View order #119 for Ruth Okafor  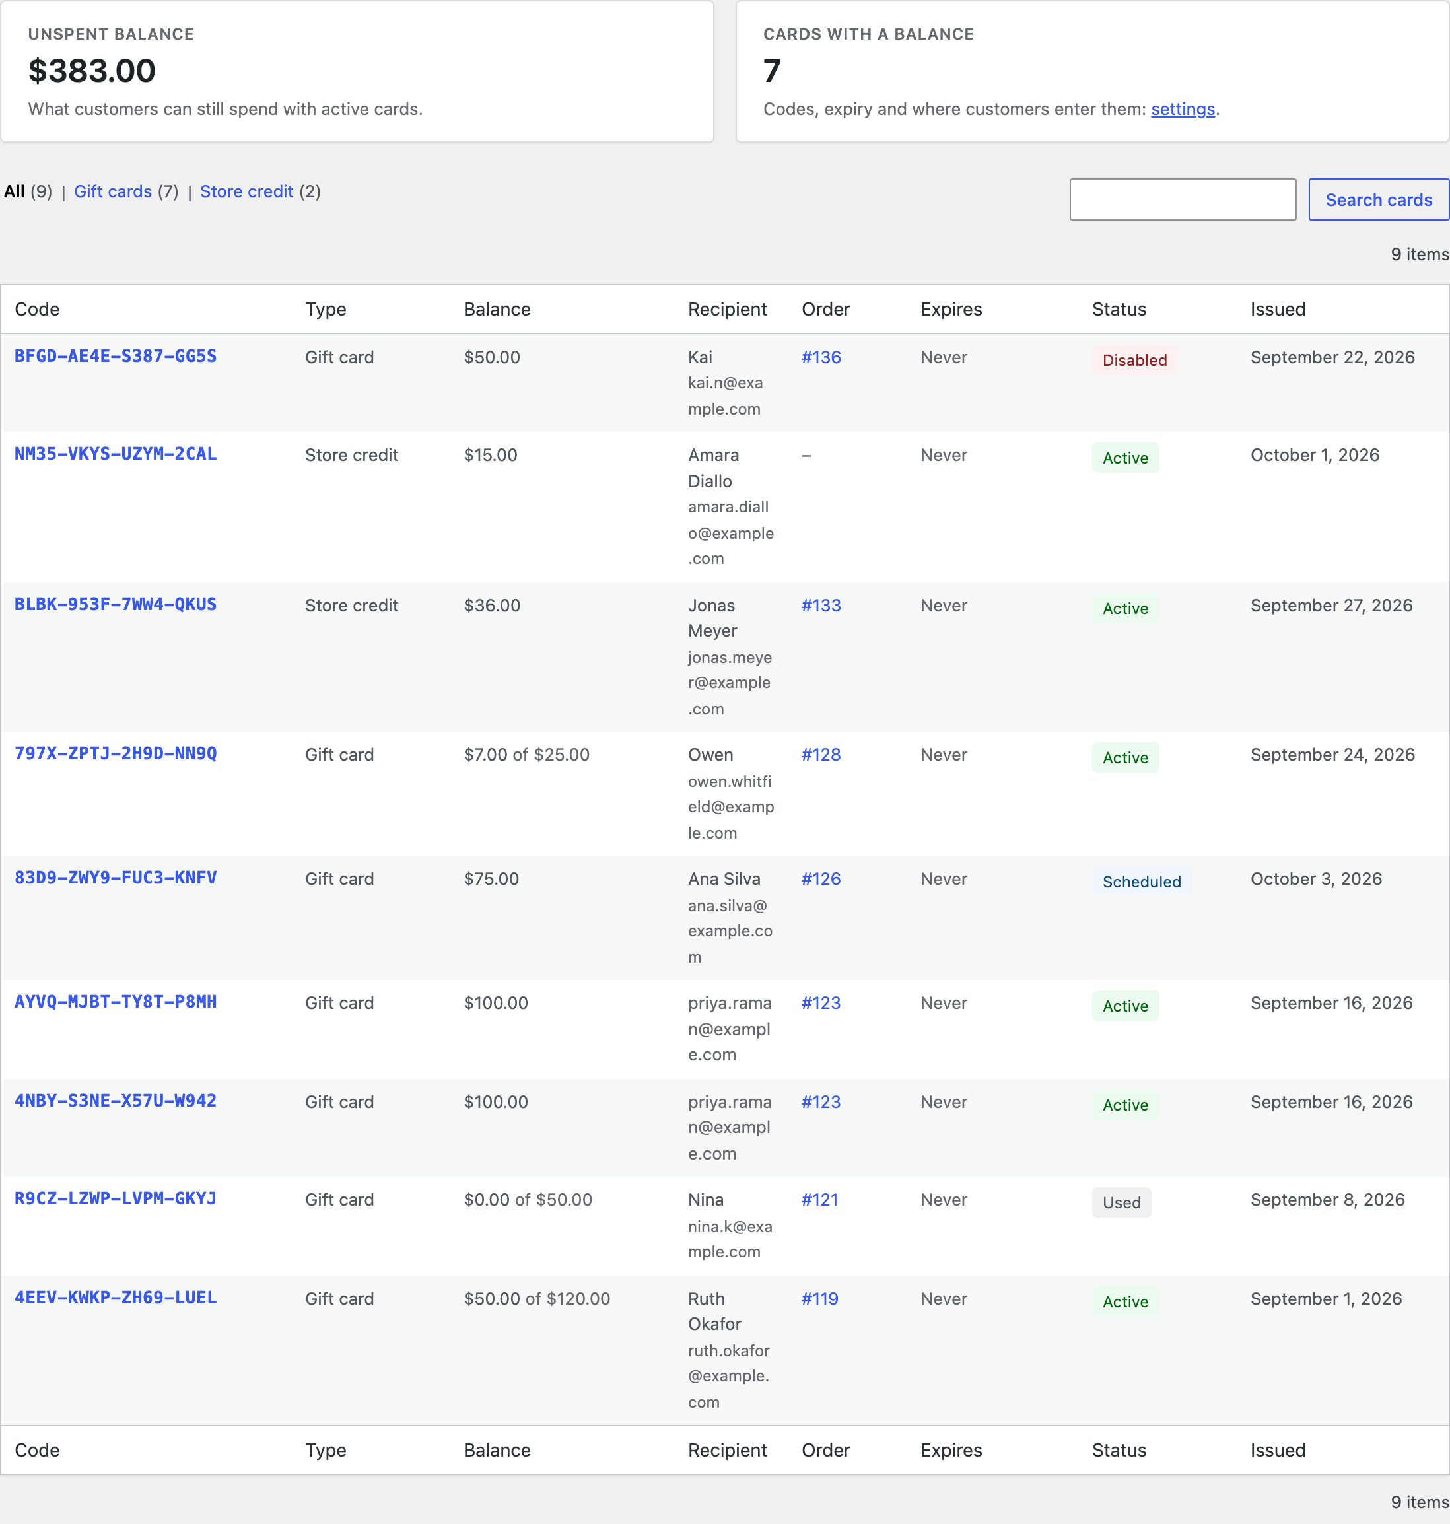coord(819,1298)
